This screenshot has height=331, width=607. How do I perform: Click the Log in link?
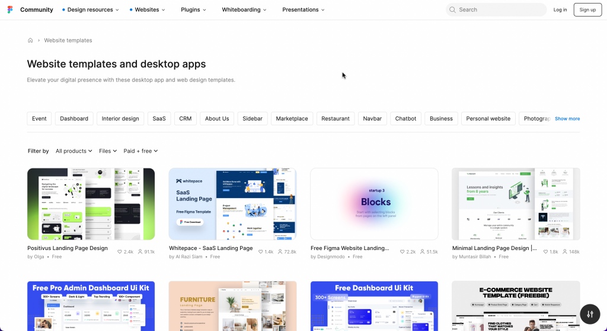coord(560,9)
